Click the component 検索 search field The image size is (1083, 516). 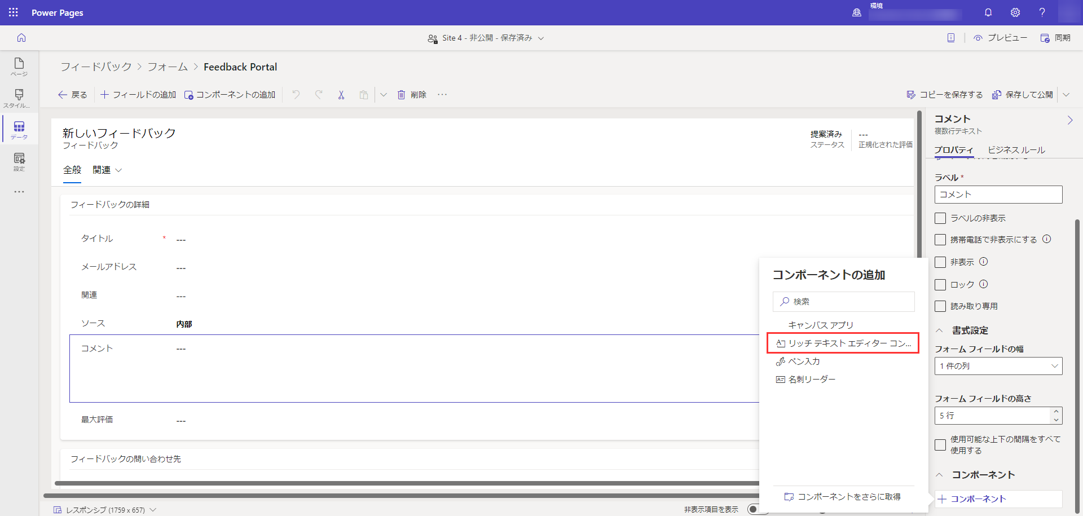[x=843, y=302]
